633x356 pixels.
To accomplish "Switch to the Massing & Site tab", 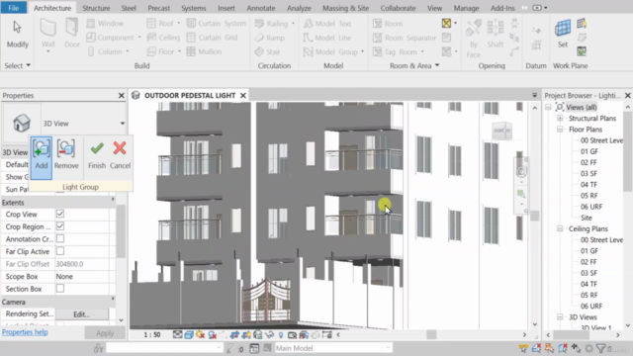I will point(345,8).
